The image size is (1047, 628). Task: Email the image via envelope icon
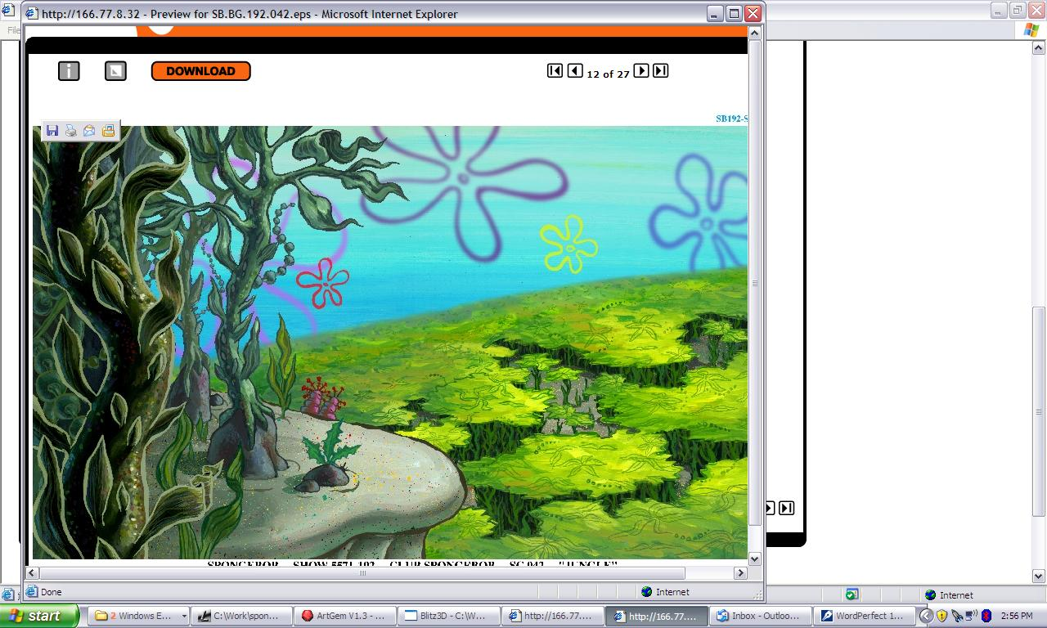[89, 131]
